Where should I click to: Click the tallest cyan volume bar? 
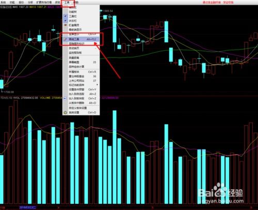[115, 157]
